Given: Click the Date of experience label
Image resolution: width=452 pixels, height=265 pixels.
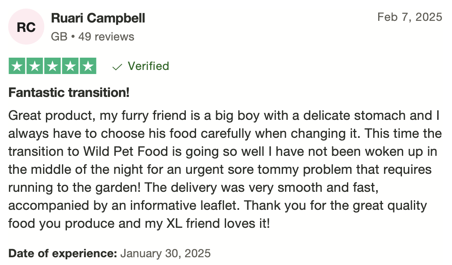Looking at the screenshot, I should [x=63, y=254].
